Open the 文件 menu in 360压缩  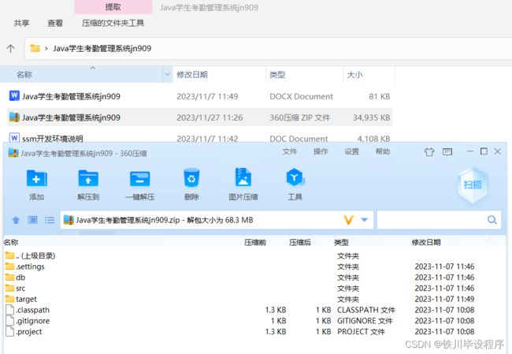coord(289,151)
